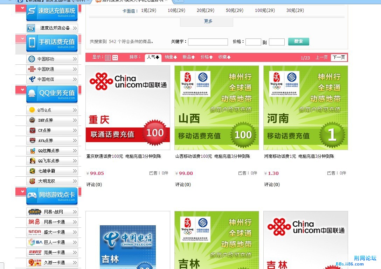Open 速度达开店必备 S logo icon
This screenshot has height=269, width=381.
tap(31, 28)
